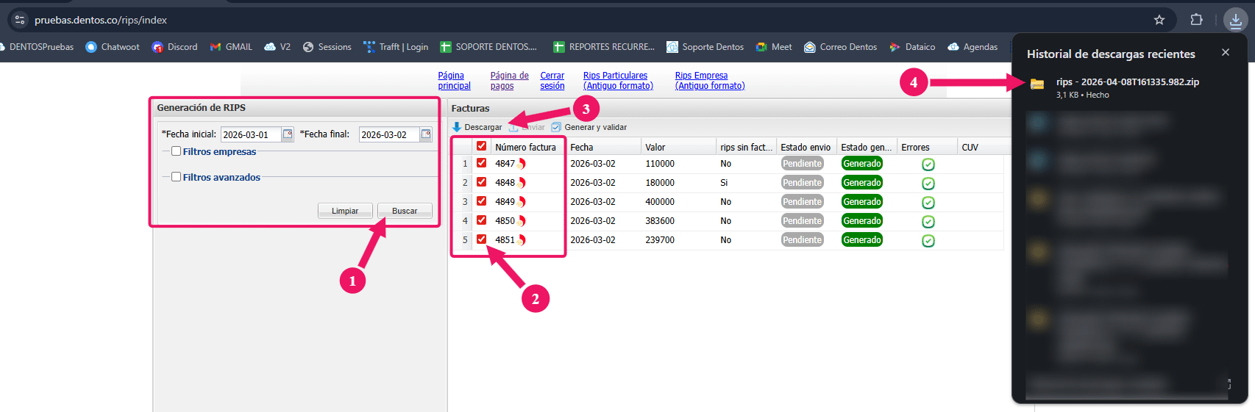1255x412 pixels.
Task: Click the Generar y validar icon
Action: point(556,127)
